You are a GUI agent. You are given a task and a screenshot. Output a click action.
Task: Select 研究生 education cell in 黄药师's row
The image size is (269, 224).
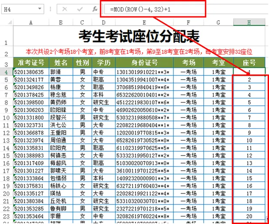tap(104, 102)
